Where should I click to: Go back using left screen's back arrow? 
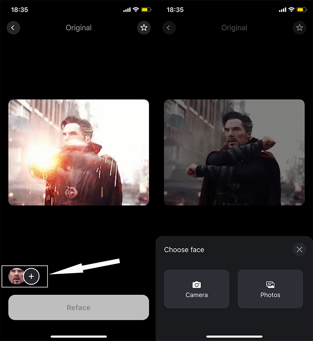click(x=13, y=28)
